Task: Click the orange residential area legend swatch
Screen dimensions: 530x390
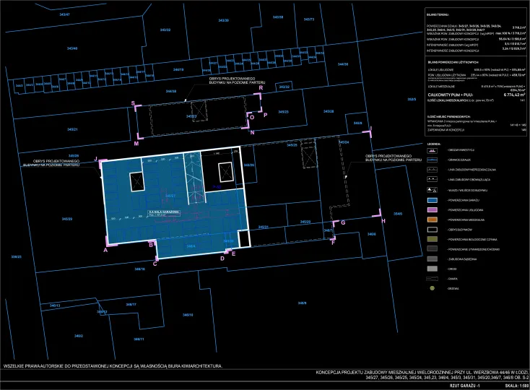Action: click(x=433, y=219)
